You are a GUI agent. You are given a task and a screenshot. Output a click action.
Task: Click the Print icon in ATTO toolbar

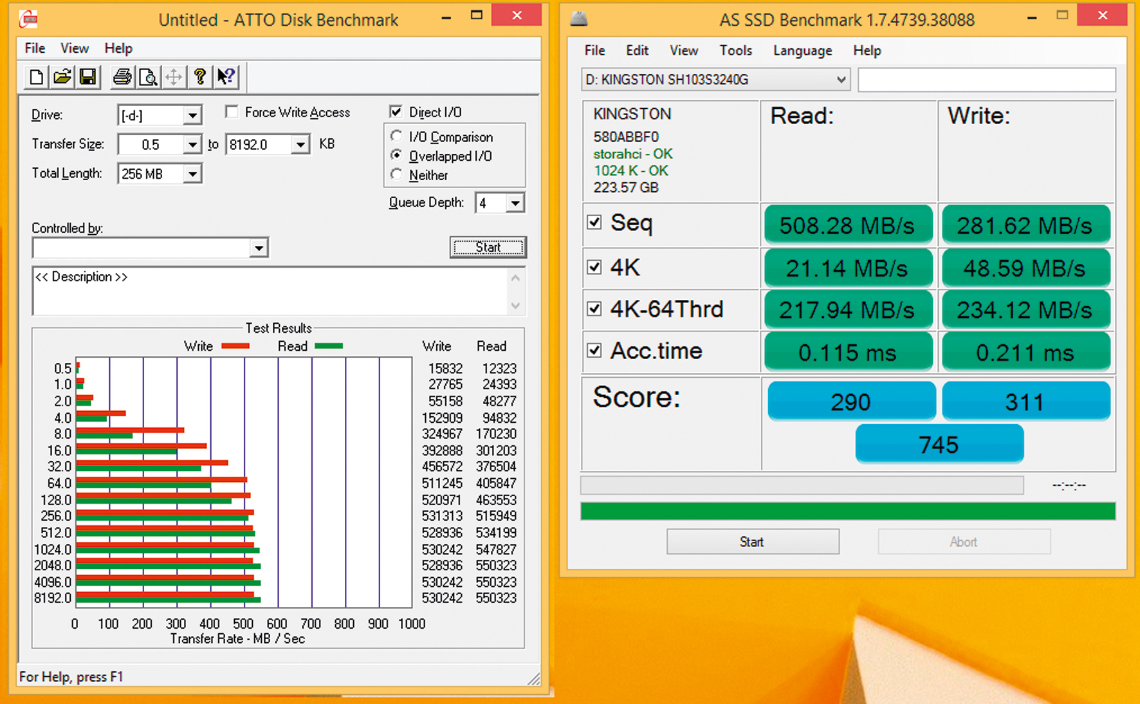tap(122, 77)
